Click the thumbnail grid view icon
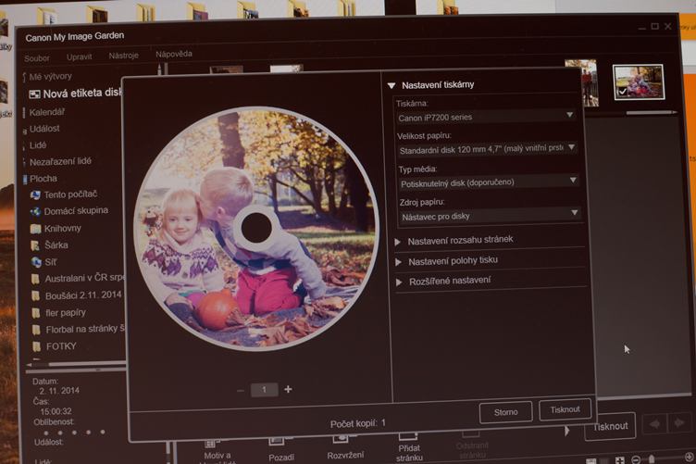Screen dimensions: 696x464 591,462
